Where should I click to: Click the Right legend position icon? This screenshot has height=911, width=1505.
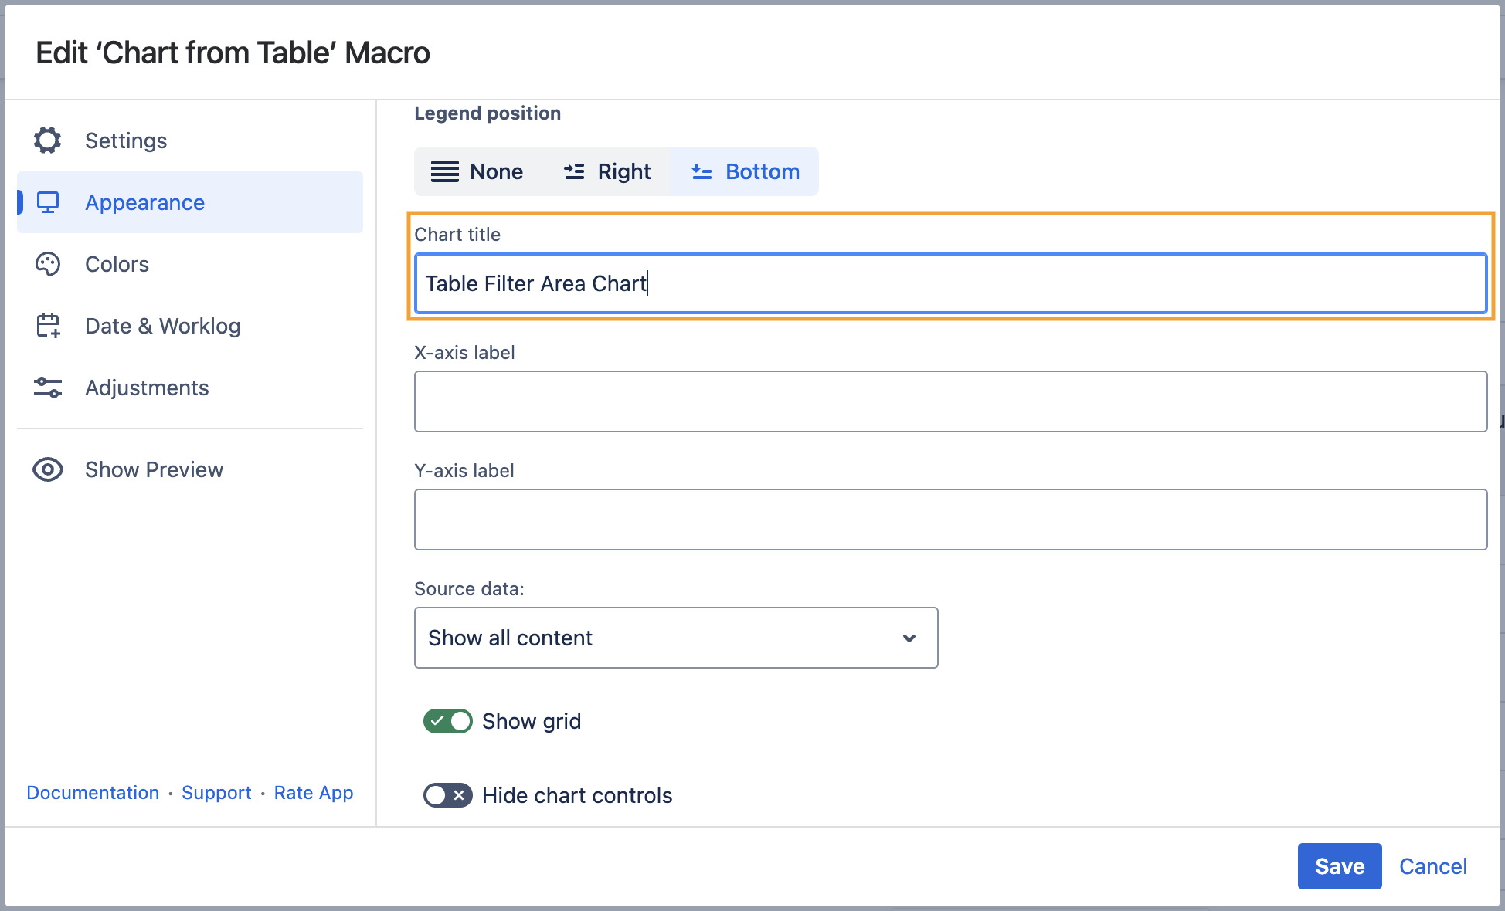(x=574, y=171)
